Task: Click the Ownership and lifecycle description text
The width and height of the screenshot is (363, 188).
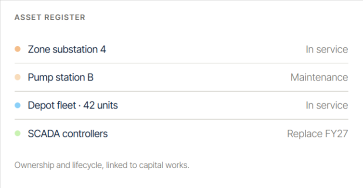Action: click(x=102, y=165)
